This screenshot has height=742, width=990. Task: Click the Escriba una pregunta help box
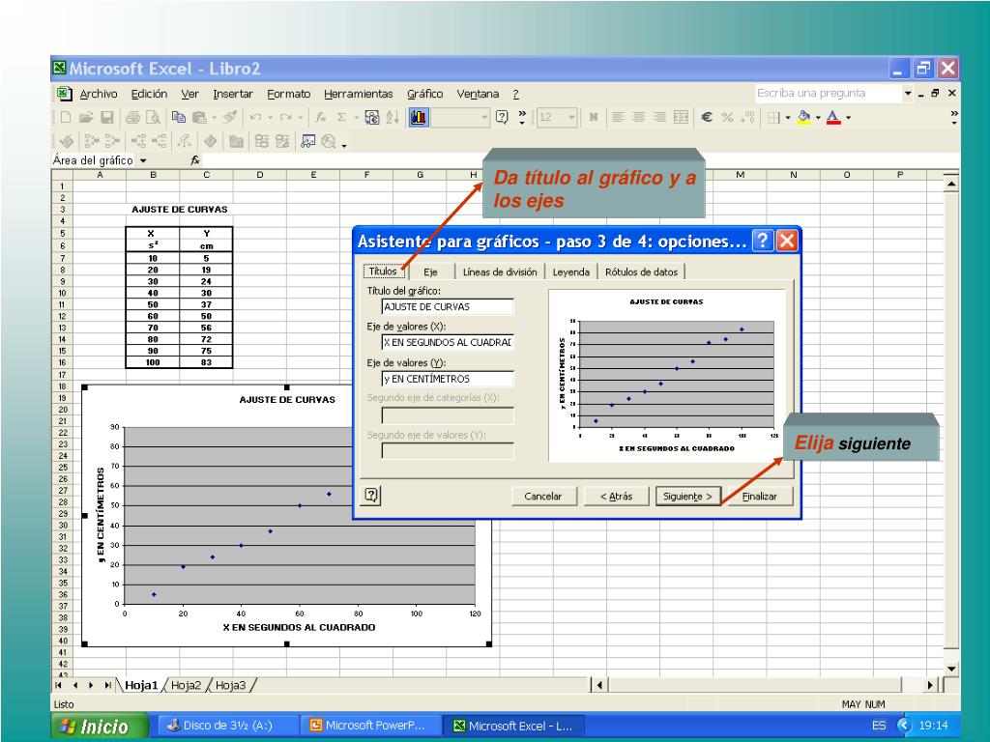[829, 94]
